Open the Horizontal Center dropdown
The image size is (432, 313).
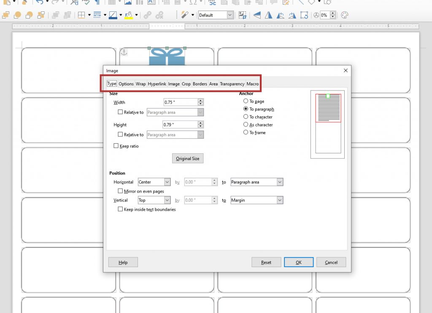154,182
